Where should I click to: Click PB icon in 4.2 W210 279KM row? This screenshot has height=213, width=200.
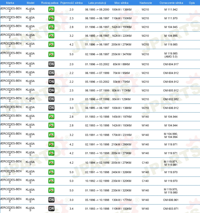(x=51, y=44)
